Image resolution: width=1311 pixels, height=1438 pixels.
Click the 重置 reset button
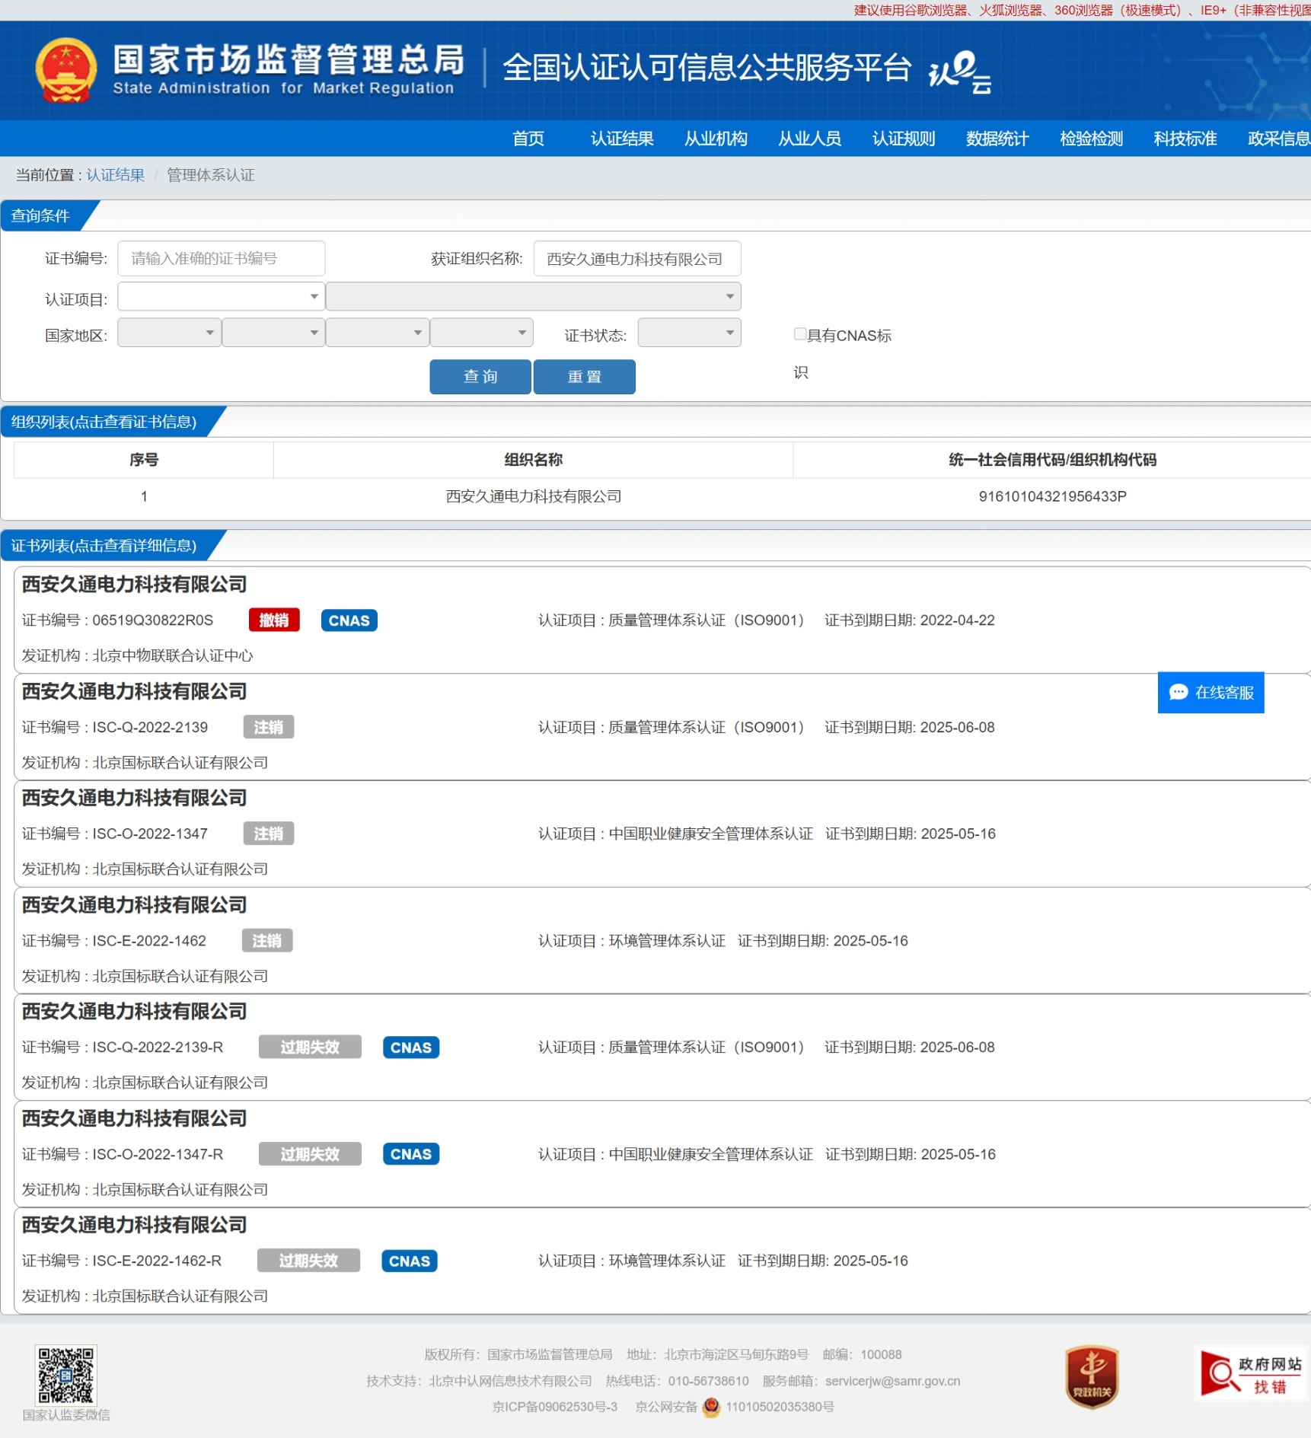585,377
